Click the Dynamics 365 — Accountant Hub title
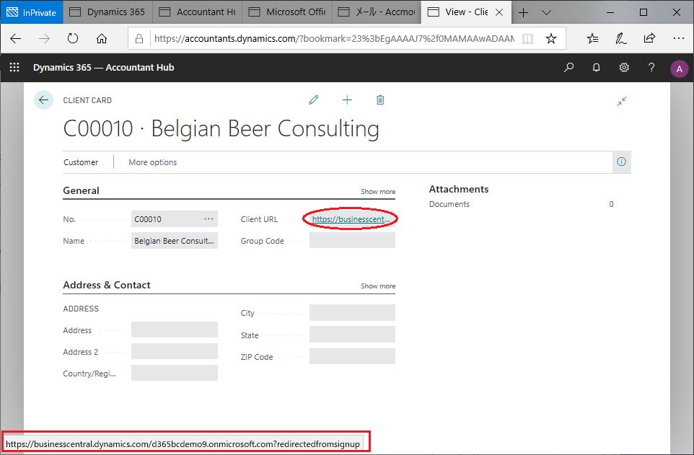Screen dimensions: 694x455 [x=104, y=67]
